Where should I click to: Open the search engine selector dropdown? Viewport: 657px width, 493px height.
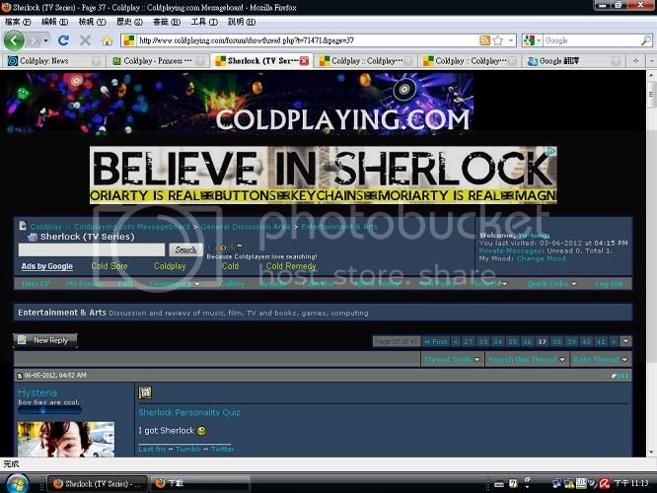tap(539, 40)
